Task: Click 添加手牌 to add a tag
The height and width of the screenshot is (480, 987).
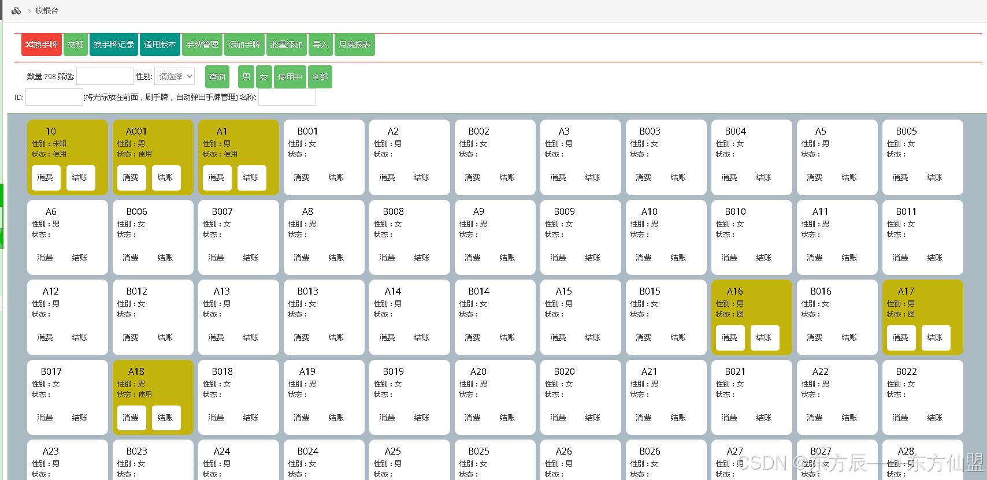Action: pyautogui.click(x=244, y=44)
